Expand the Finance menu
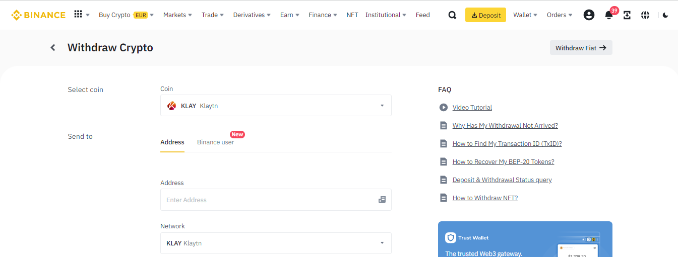The width and height of the screenshot is (678, 257). [x=323, y=15]
